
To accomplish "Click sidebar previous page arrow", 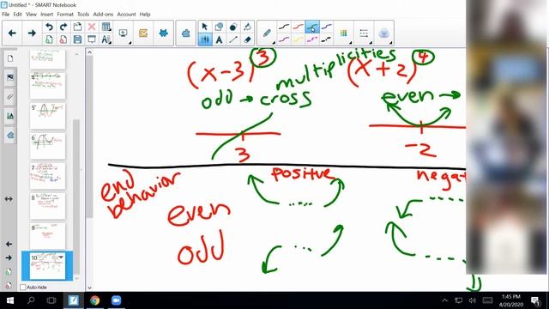I will pyautogui.click(x=9, y=244).
